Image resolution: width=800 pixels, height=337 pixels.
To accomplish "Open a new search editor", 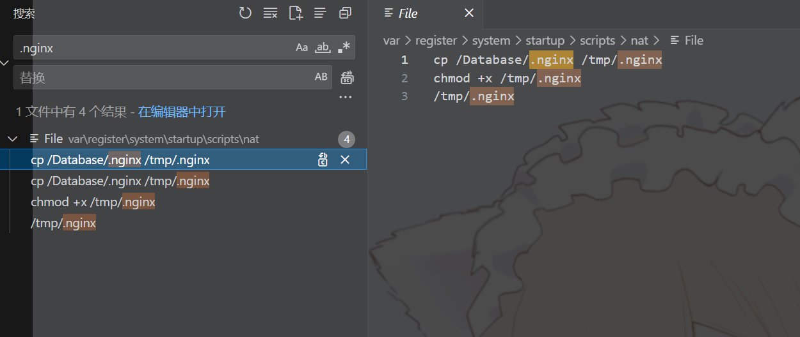I will pos(296,13).
